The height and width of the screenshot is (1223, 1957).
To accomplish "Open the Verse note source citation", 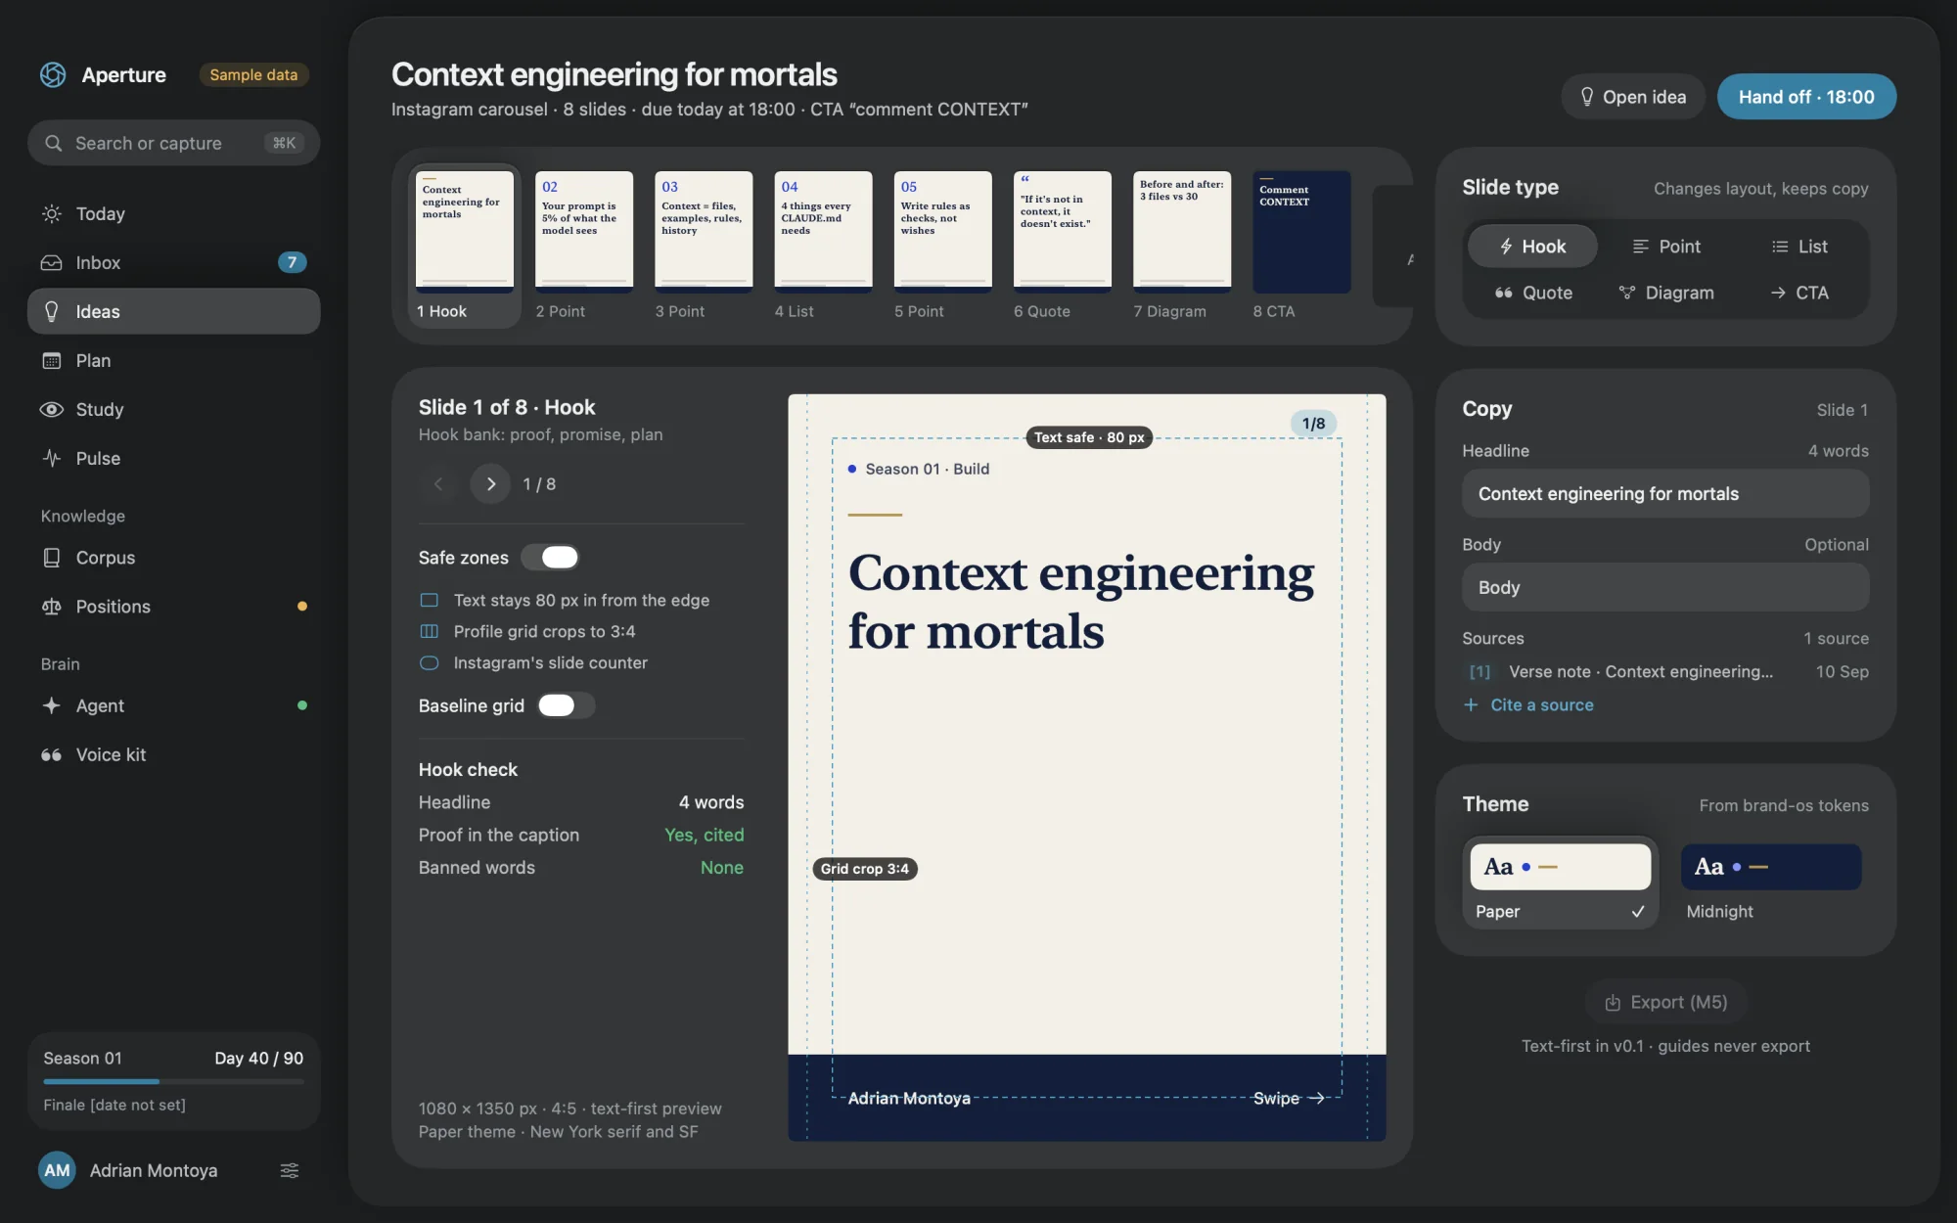I will [x=1665, y=671].
